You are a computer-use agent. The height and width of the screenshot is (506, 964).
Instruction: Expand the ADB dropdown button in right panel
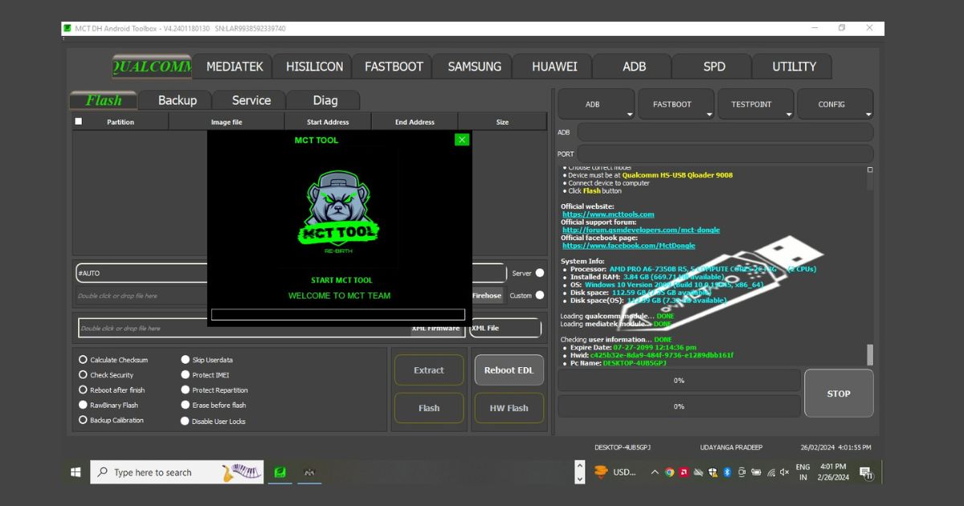point(595,104)
